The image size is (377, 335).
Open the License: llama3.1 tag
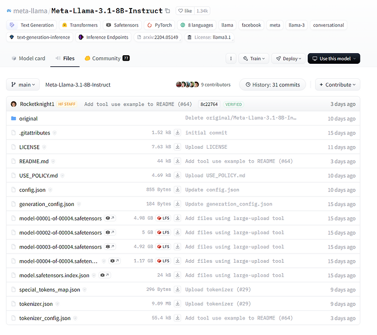point(209,37)
